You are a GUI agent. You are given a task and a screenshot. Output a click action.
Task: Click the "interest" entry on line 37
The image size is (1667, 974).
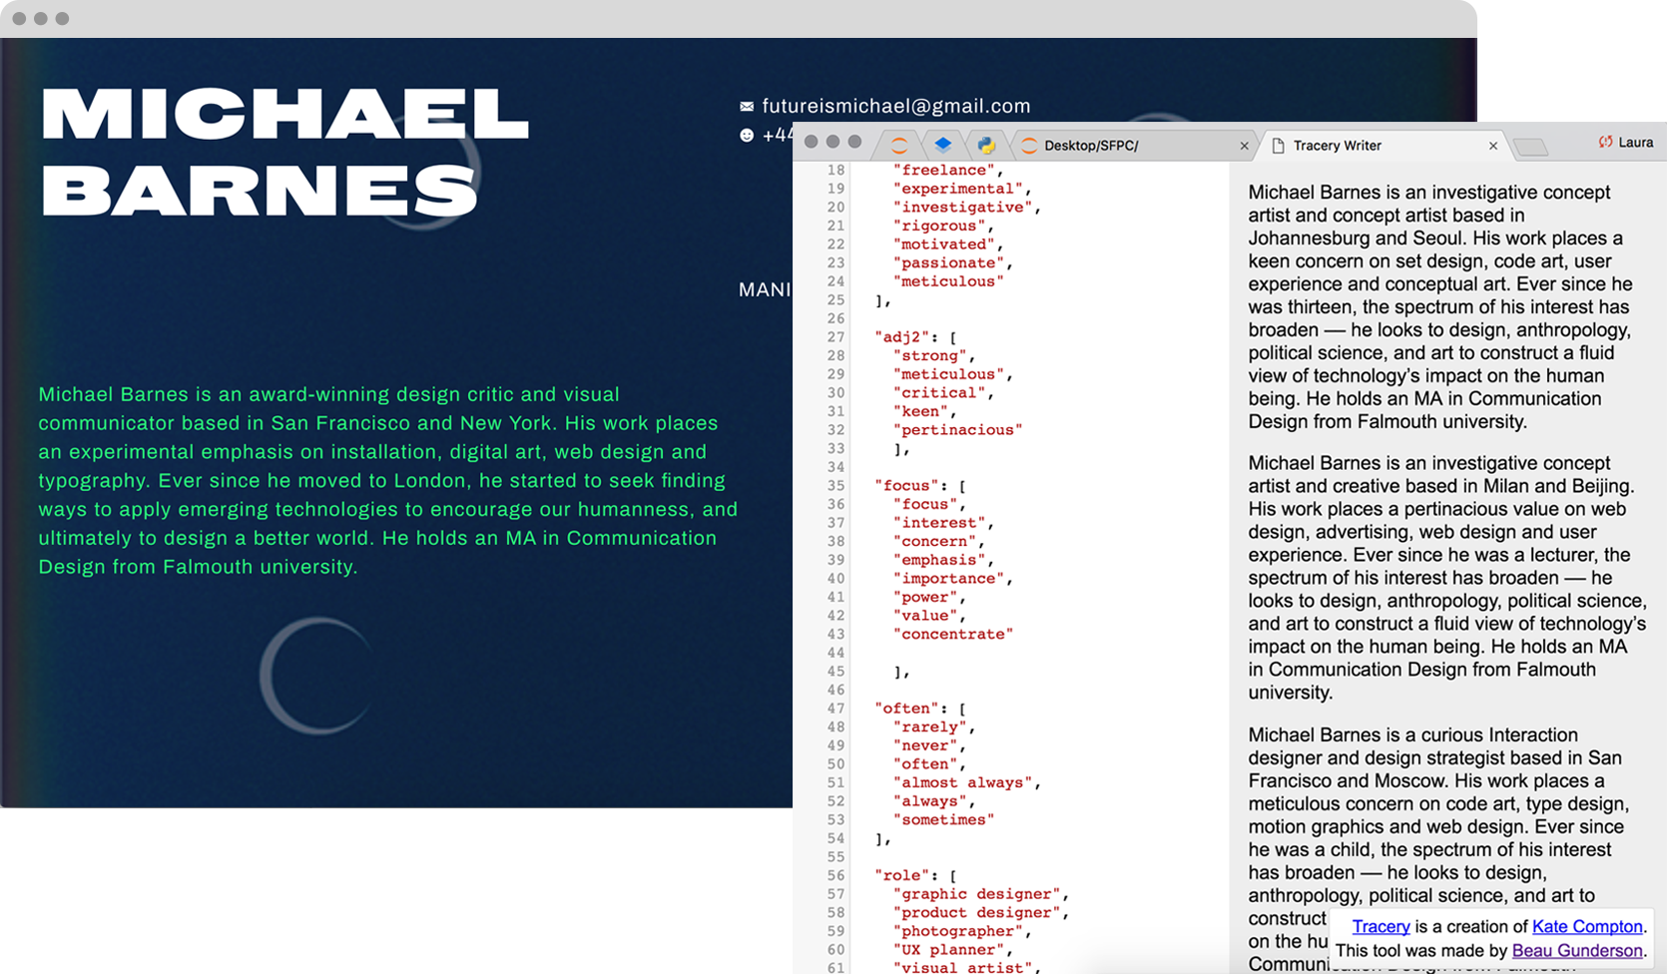[939, 523]
